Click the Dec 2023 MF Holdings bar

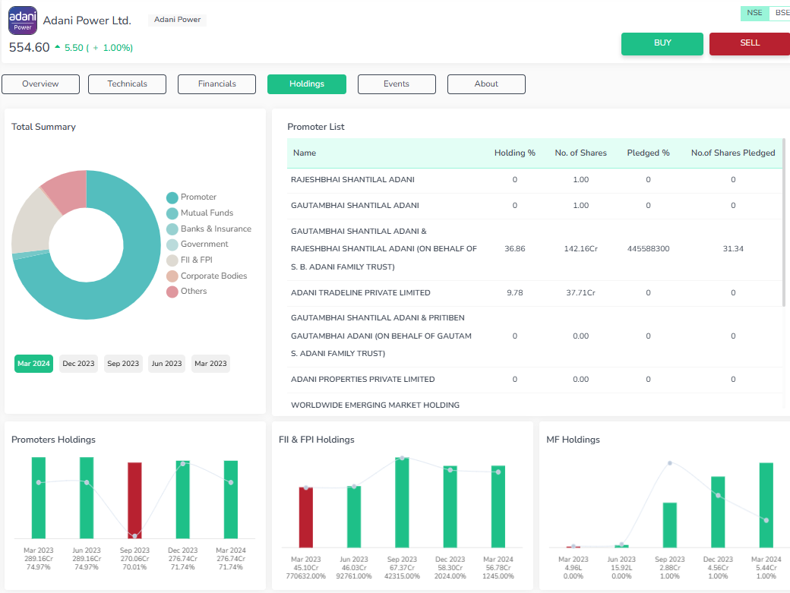click(718, 512)
